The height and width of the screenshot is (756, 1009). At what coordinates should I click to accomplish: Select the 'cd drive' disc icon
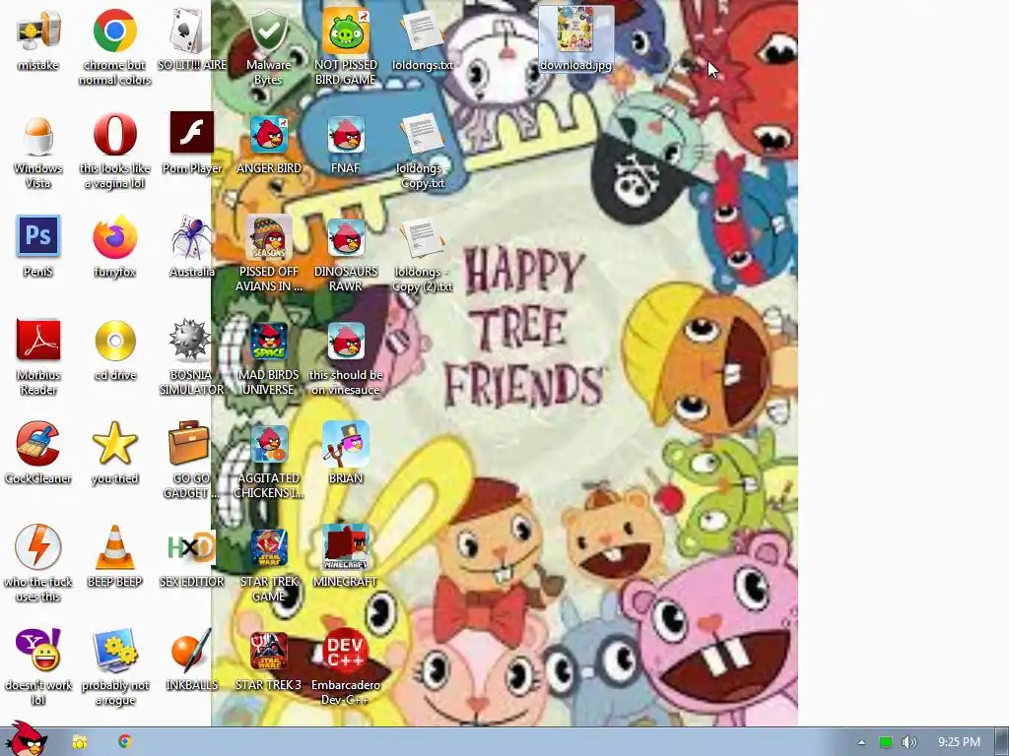click(x=114, y=341)
